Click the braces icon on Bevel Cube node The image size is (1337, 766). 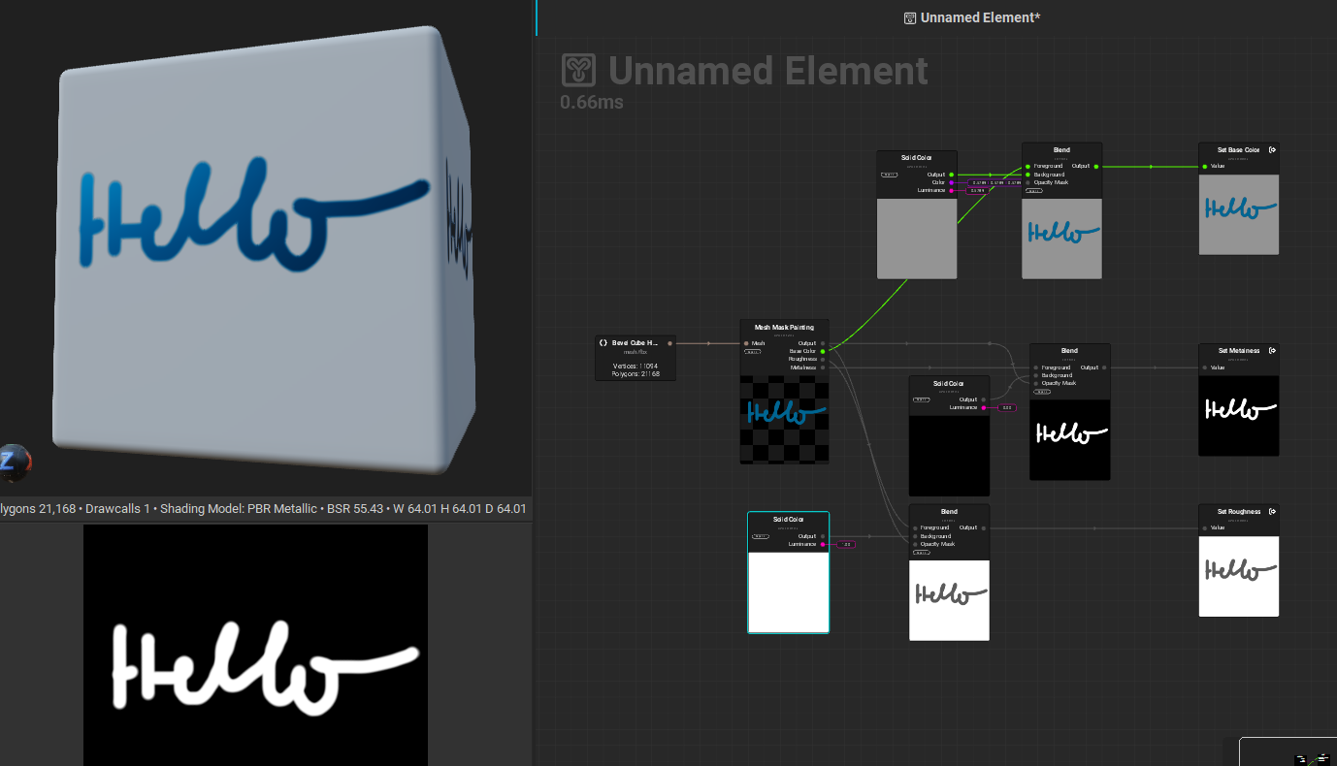click(x=603, y=343)
